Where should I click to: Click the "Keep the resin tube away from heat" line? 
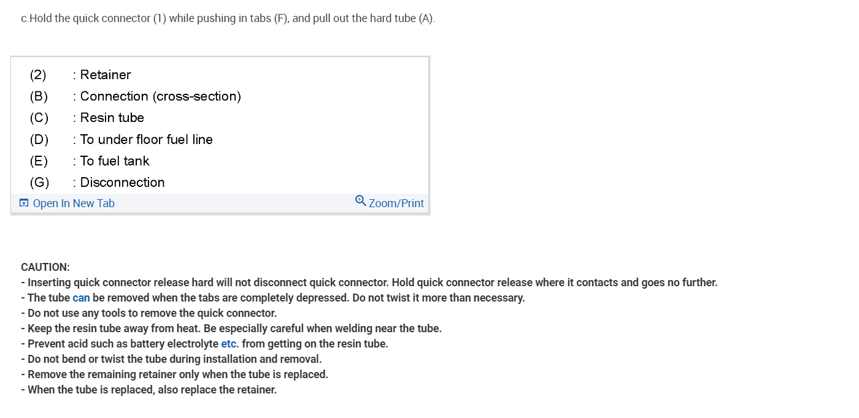231,329
